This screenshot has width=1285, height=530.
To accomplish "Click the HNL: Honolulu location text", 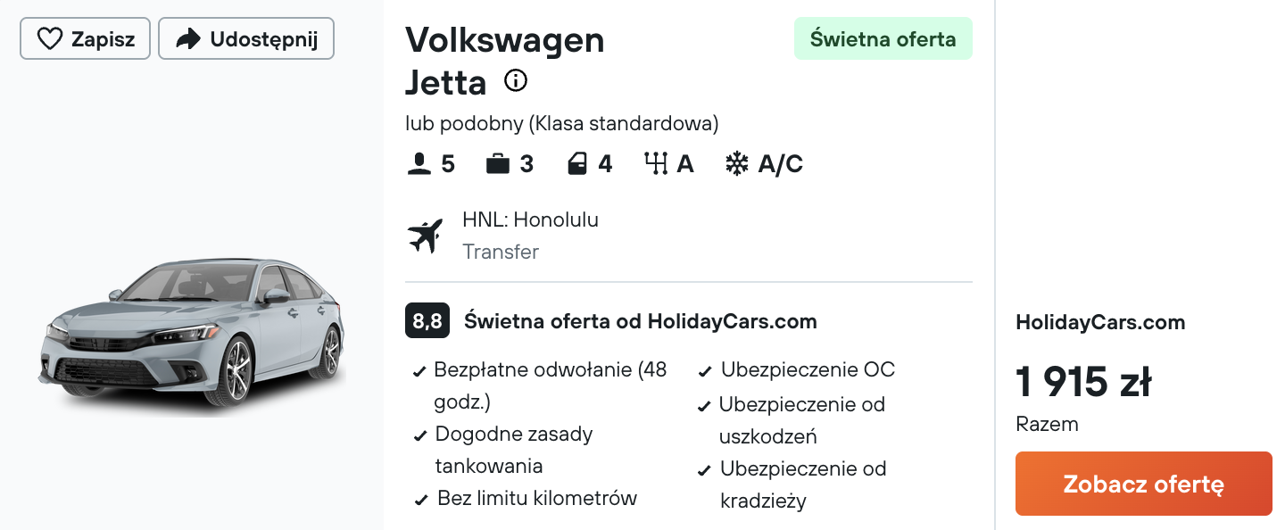I will (530, 219).
